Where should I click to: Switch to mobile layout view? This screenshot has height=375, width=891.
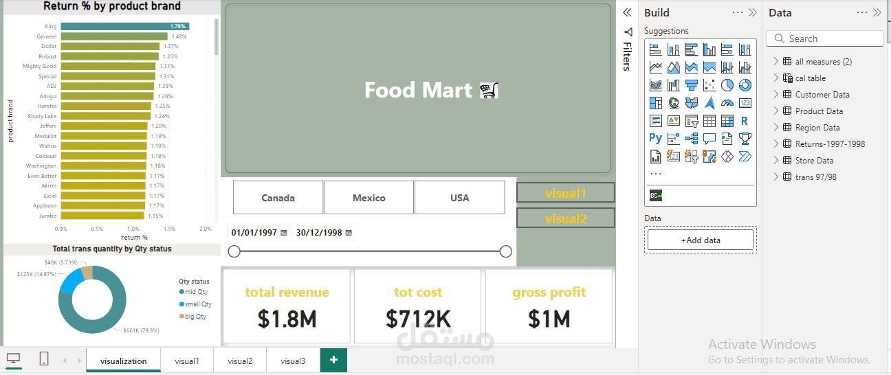pos(44,359)
